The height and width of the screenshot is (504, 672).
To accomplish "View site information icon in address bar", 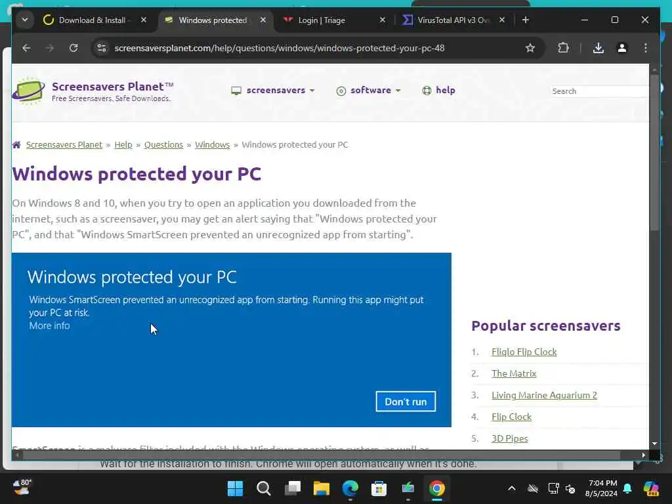I will (102, 48).
